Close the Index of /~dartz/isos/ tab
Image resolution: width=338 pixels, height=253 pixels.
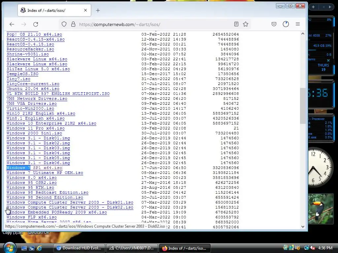(x=85, y=10)
